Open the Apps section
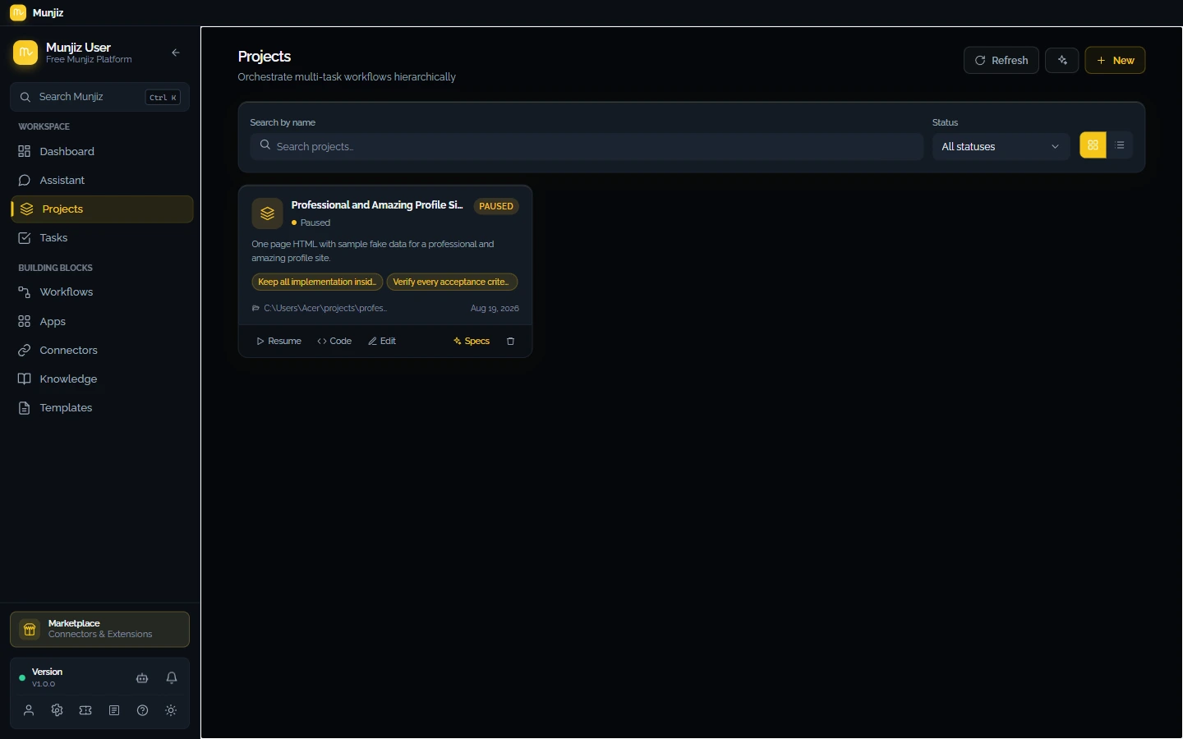This screenshot has height=739, width=1183. 102,322
